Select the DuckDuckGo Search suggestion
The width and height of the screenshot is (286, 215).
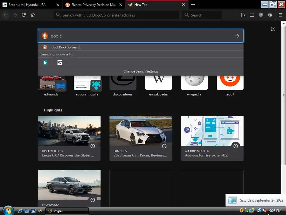pyautogui.click(x=141, y=47)
